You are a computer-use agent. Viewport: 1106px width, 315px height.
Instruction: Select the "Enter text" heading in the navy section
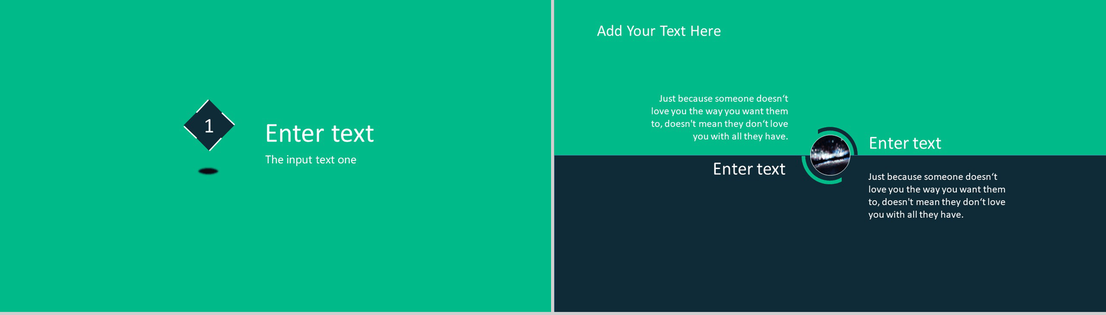click(x=748, y=169)
